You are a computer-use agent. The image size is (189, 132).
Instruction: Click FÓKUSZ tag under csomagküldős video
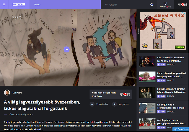(x=171, y=112)
